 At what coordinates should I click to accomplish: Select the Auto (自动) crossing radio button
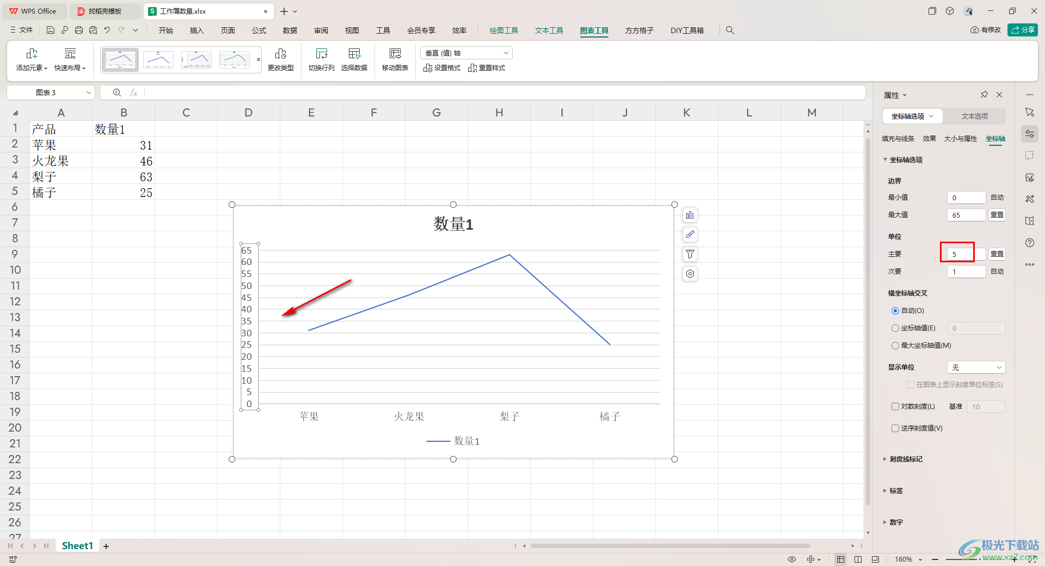tap(895, 311)
